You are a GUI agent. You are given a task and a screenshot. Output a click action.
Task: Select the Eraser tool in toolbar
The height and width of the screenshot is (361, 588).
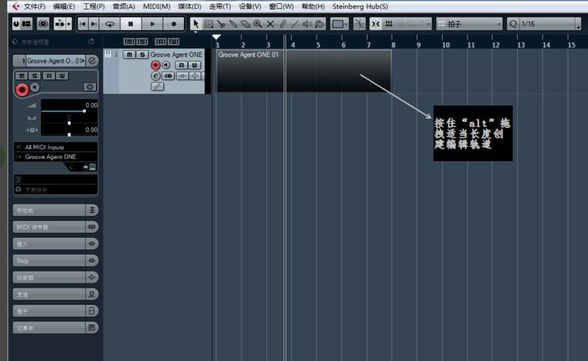pyautogui.click(x=246, y=24)
